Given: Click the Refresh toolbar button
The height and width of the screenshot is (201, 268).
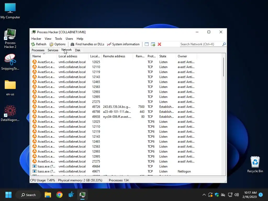Looking at the screenshot, I should point(39,44).
